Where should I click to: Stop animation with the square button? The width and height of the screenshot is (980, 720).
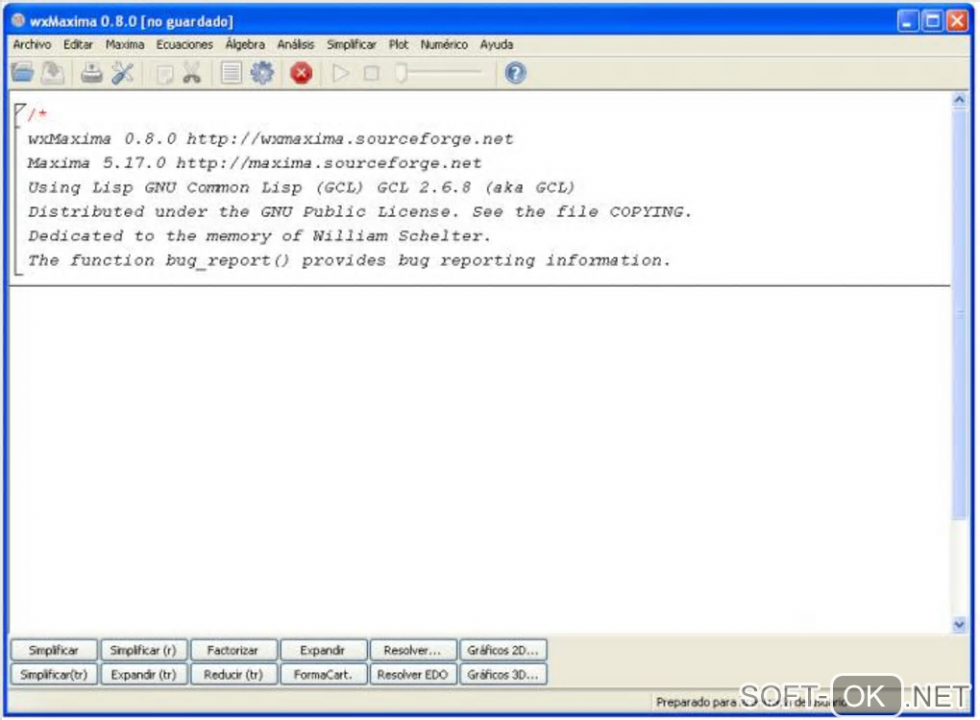pos(371,73)
